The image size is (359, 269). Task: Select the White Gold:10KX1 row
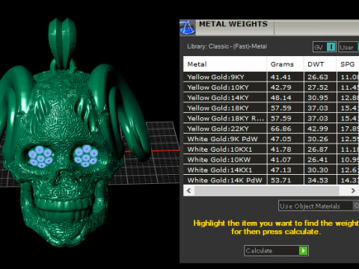[271, 149]
